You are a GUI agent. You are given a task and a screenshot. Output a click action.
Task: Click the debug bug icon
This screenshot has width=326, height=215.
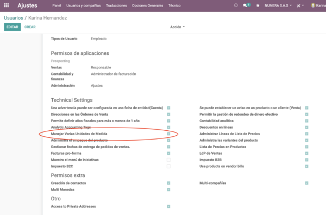[258, 5]
